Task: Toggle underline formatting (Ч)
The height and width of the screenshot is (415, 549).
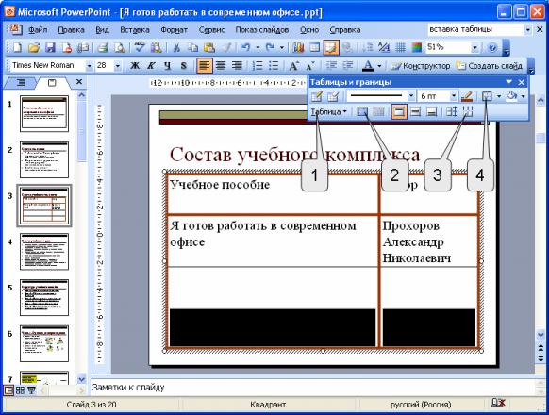Action: (168, 65)
